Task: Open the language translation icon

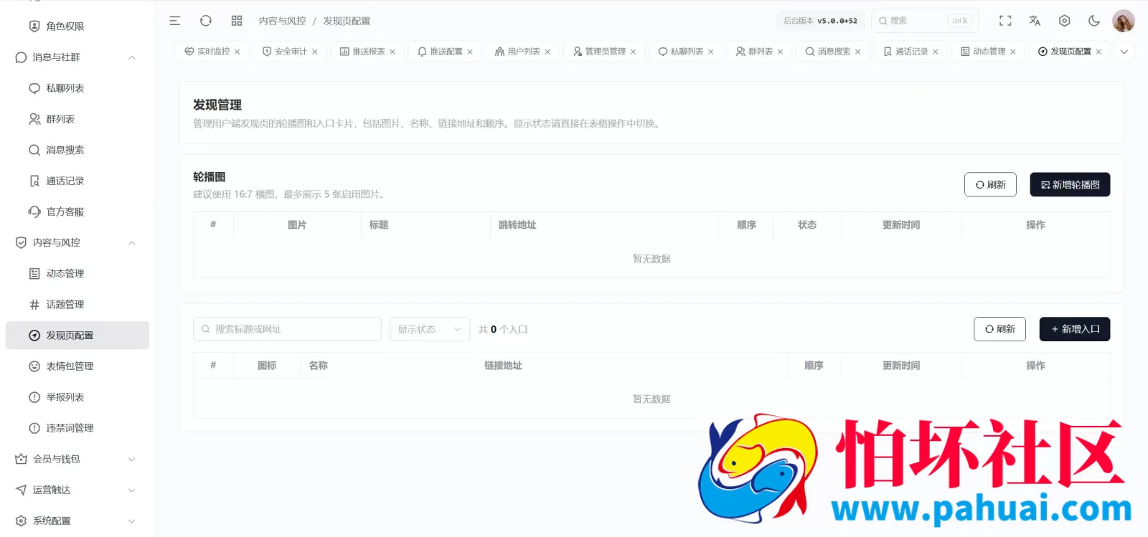Action: pyautogui.click(x=1035, y=21)
